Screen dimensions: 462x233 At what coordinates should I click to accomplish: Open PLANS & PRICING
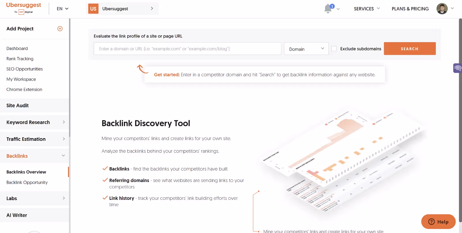coord(410,9)
